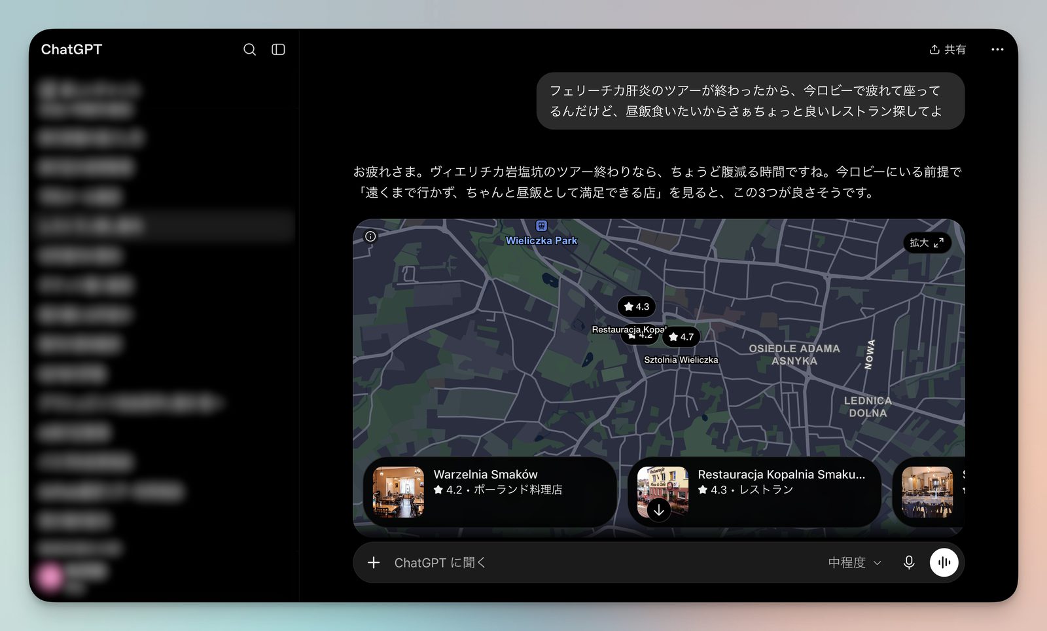Image resolution: width=1047 pixels, height=631 pixels.
Task: Open the three-dot more options menu
Action: (997, 50)
